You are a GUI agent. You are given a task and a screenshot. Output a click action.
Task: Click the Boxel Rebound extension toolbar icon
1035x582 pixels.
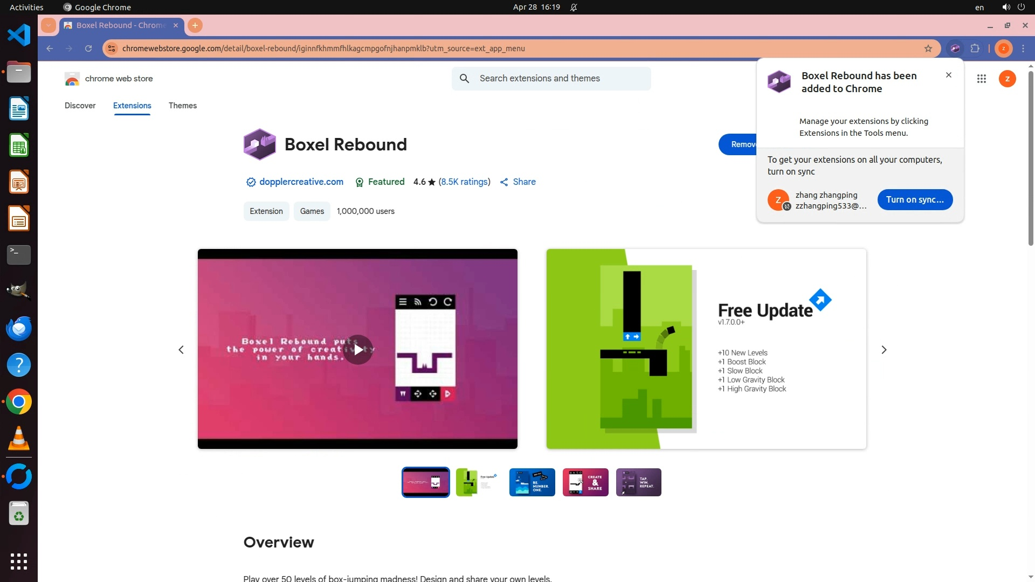[955, 48]
